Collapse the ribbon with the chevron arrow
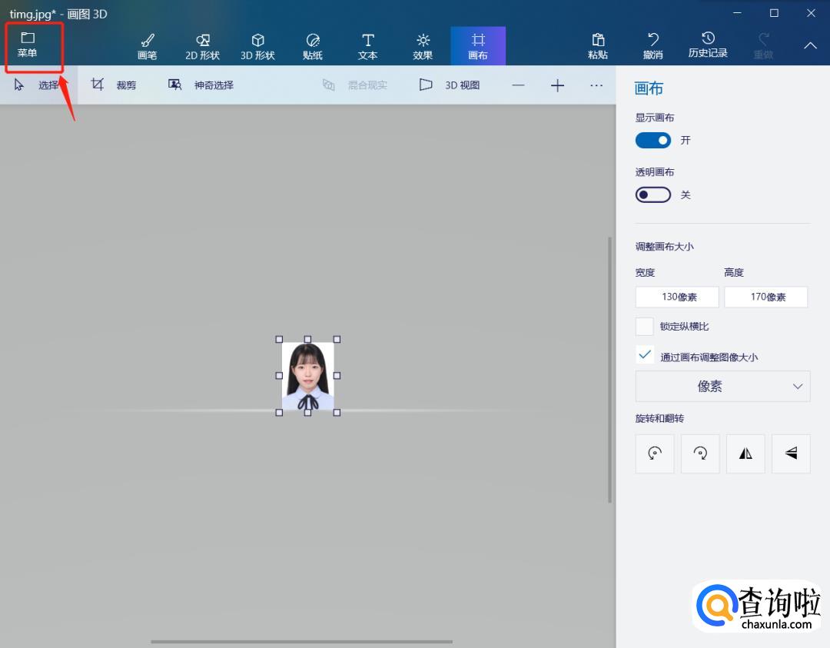The height and width of the screenshot is (648, 830). 810,46
